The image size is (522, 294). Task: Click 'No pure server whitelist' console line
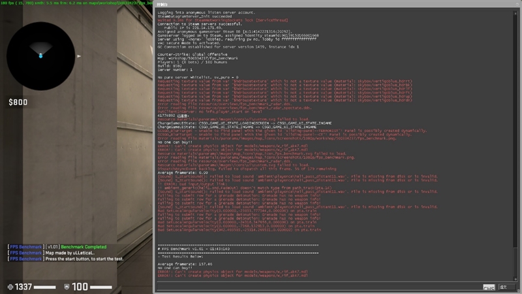(198, 77)
